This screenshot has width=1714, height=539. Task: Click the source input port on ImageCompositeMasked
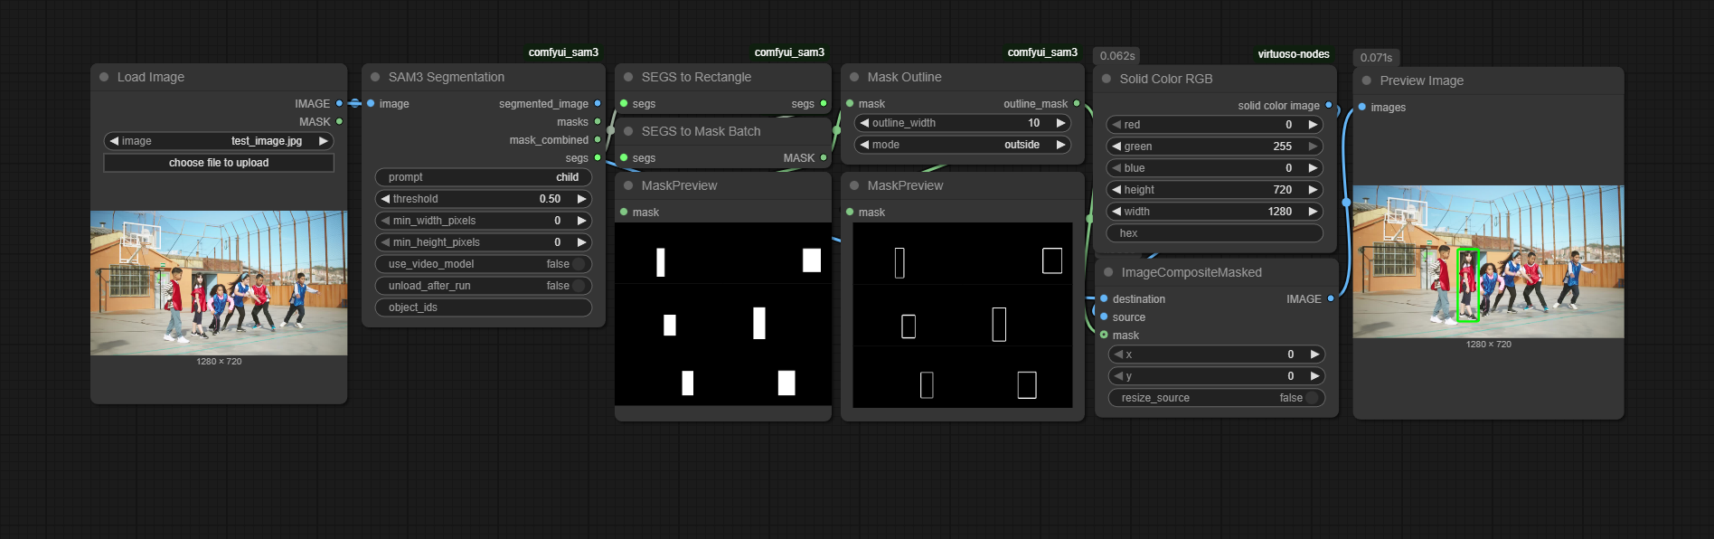point(1104,317)
